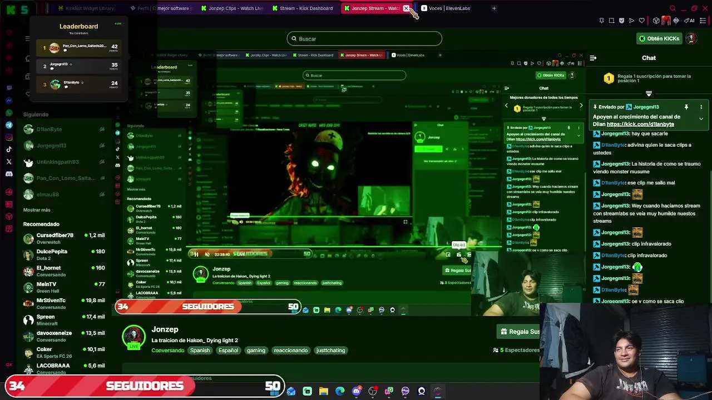Click the send/flow arrow icon in the toolbar
The width and height of the screenshot is (712, 400).
click(x=631, y=21)
